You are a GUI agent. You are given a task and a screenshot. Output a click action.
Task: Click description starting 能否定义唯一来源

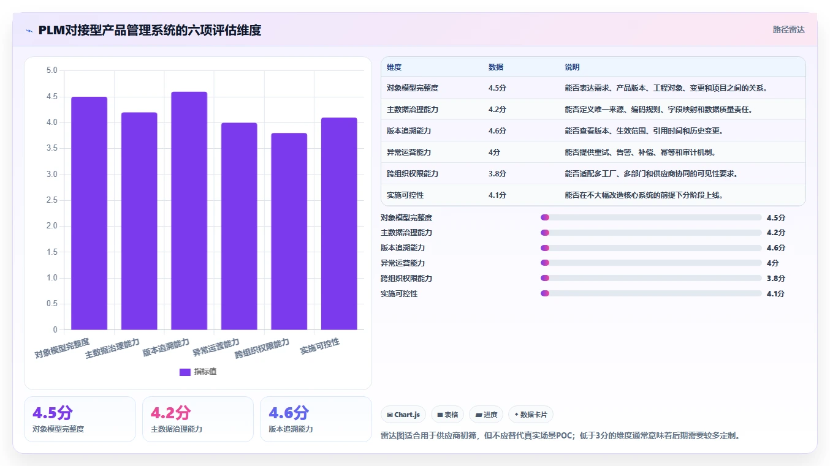point(658,110)
